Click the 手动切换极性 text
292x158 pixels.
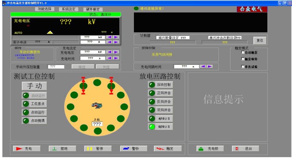[x=30, y=52]
